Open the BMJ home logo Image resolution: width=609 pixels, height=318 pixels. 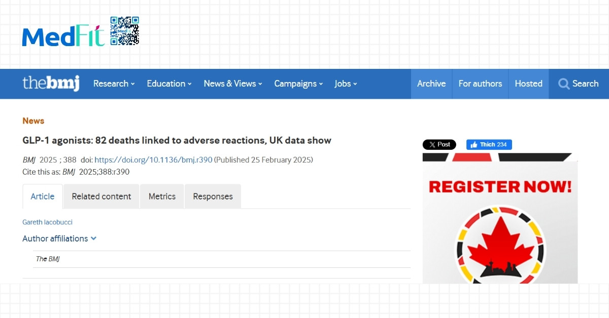51,84
